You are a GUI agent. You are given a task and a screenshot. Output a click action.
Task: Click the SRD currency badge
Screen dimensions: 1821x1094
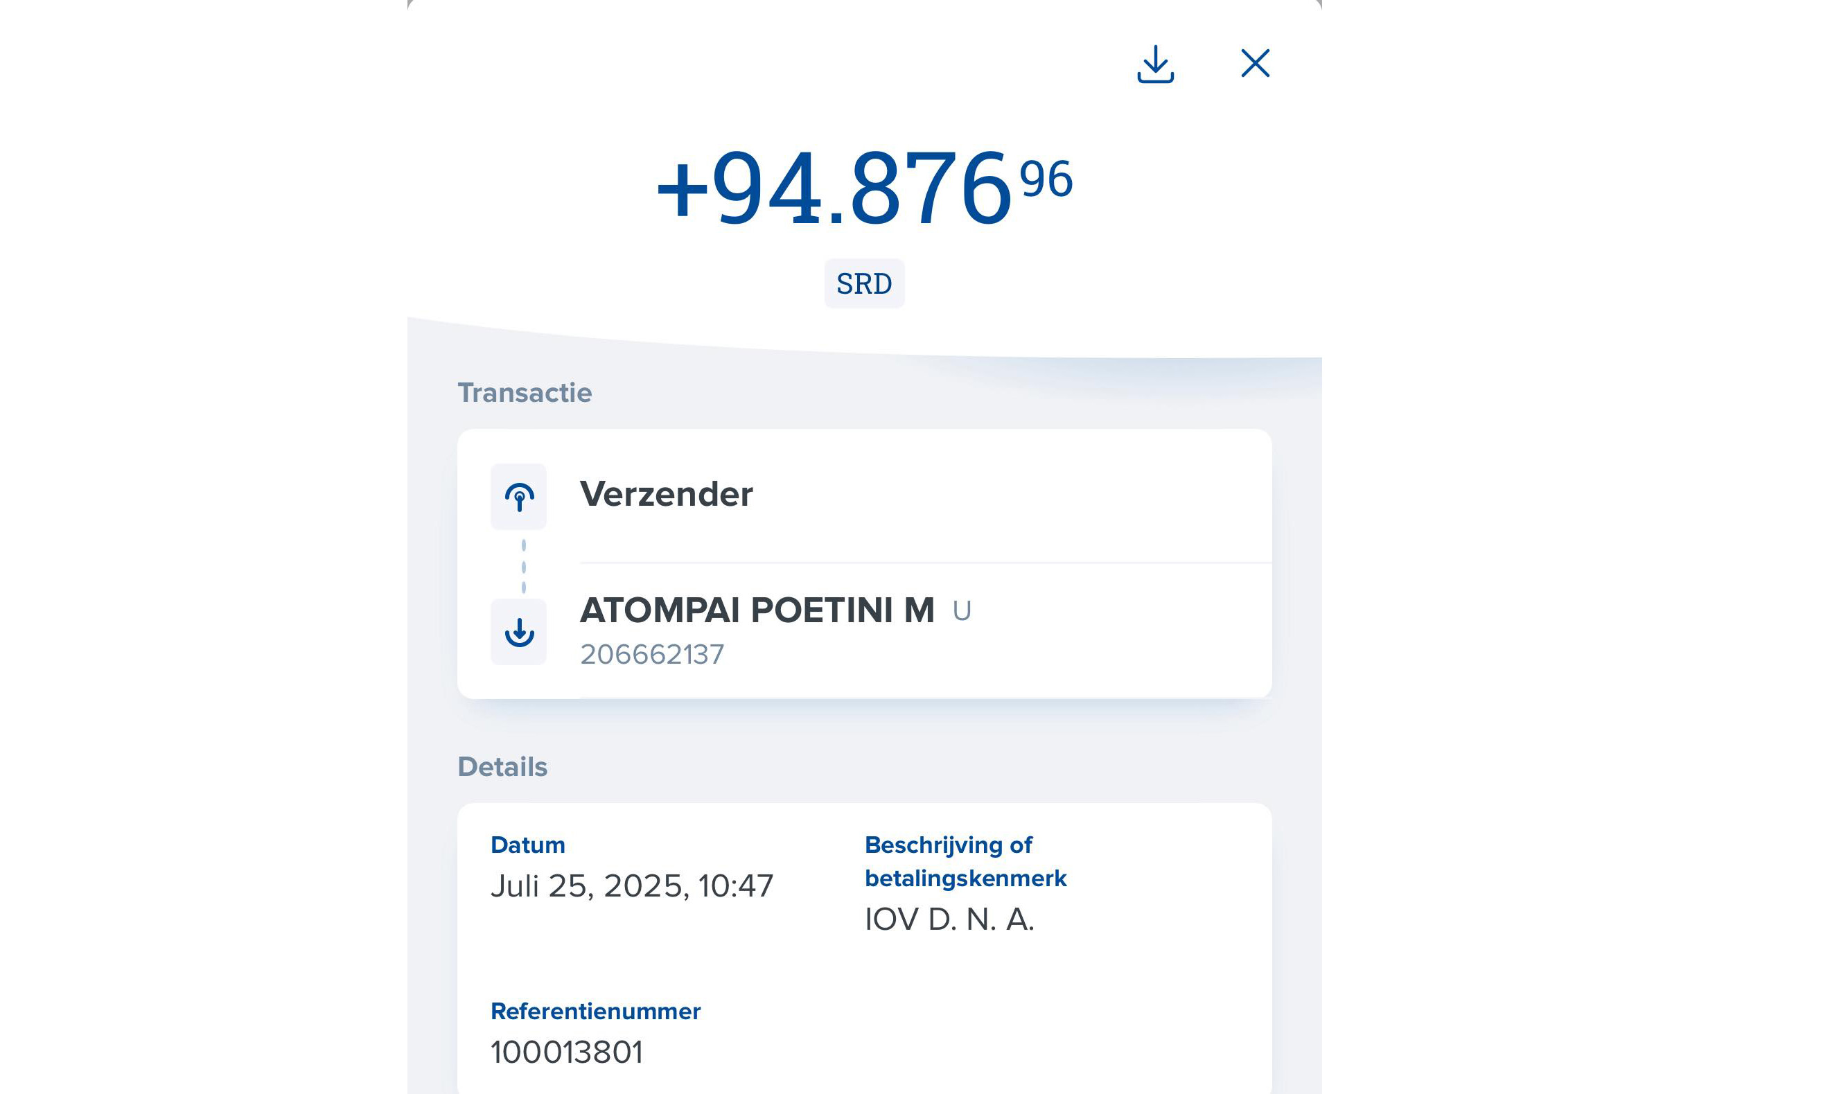coord(864,284)
